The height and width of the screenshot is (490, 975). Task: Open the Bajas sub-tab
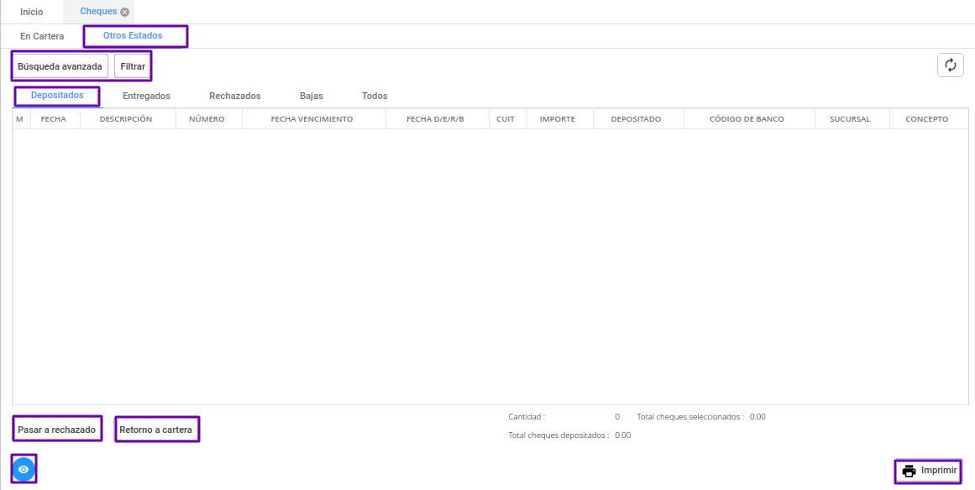click(x=312, y=96)
